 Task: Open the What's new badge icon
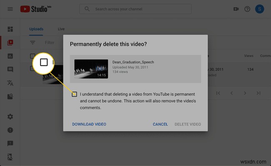pyautogui.click(x=10, y=130)
